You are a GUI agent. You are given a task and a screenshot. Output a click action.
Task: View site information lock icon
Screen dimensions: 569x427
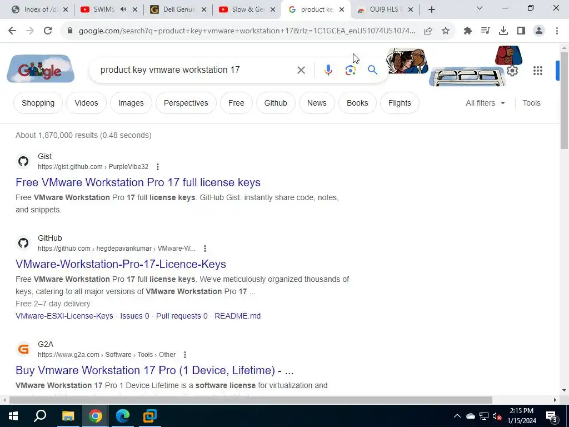tap(70, 31)
